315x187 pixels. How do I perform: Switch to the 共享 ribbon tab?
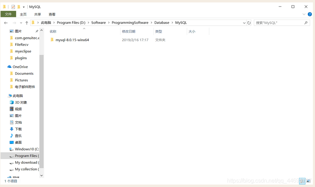click(x=38, y=14)
